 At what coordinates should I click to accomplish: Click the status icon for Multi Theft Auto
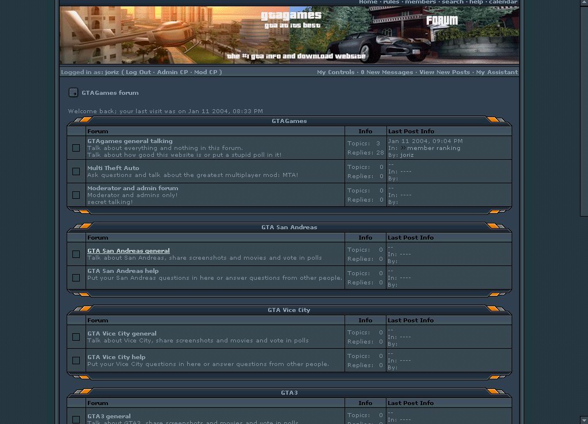(x=76, y=171)
